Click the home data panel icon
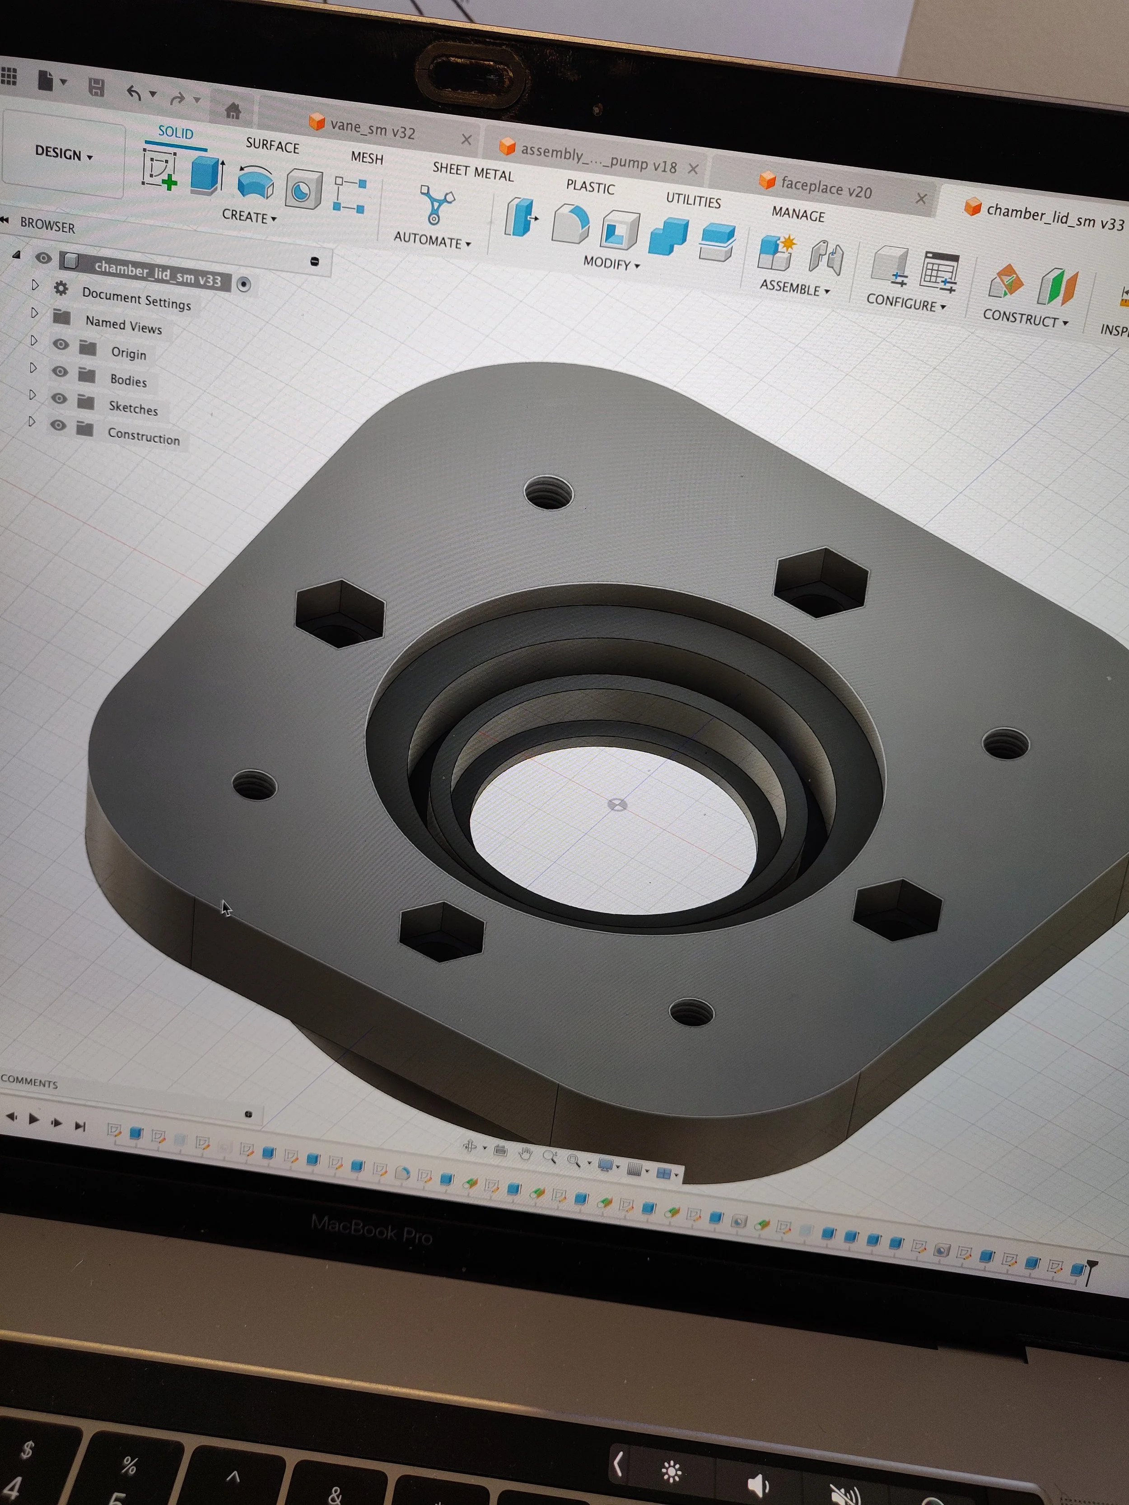 (233, 110)
